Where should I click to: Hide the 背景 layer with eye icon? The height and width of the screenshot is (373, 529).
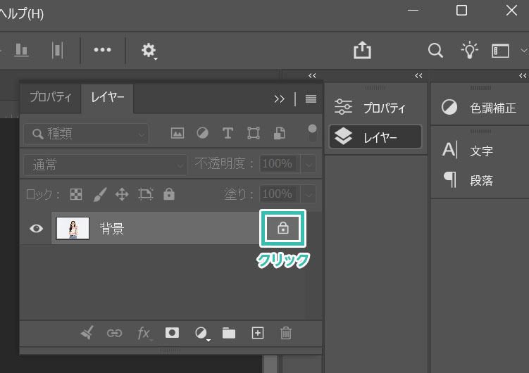(37, 229)
